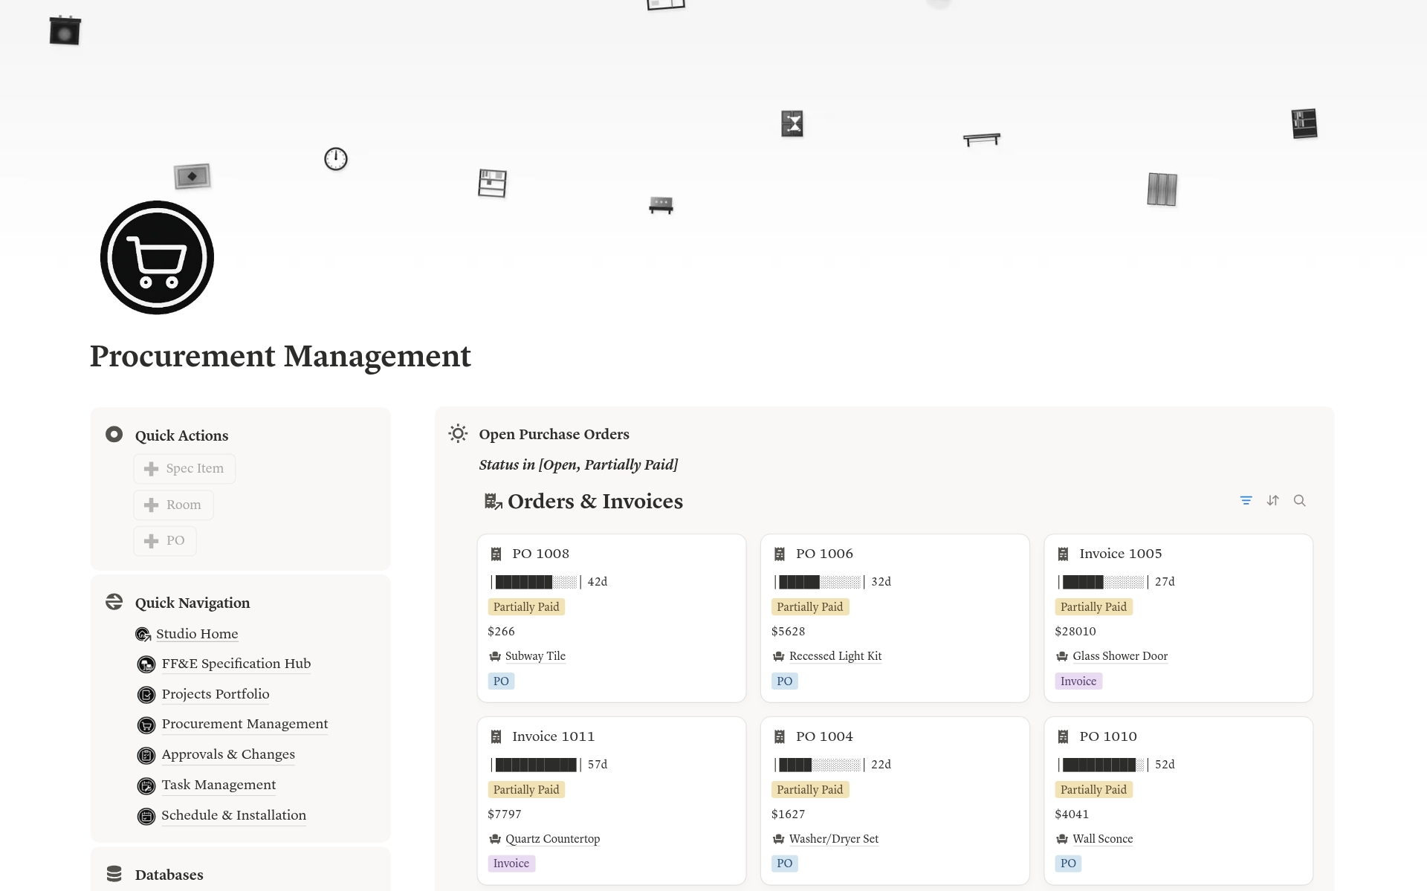Click the Quick Navigation arrows icon

point(114,601)
